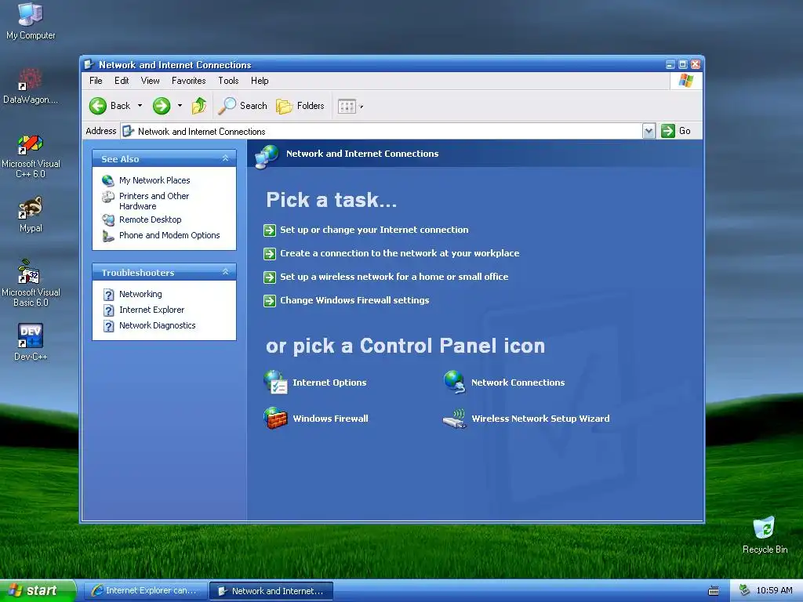
Task: Open the Help menu
Action: [260, 81]
